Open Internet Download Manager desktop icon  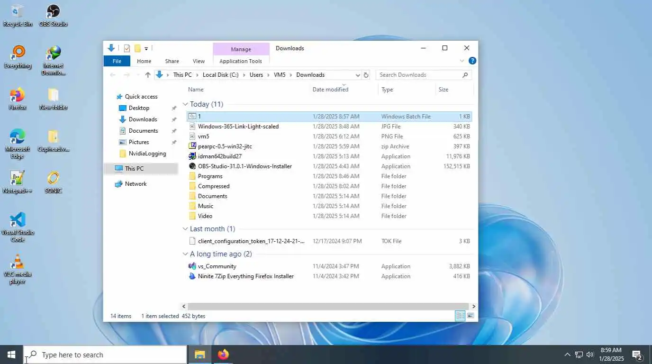click(53, 61)
